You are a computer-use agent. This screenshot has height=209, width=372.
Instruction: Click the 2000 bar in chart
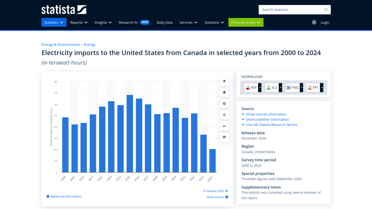(x=65, y=145)
